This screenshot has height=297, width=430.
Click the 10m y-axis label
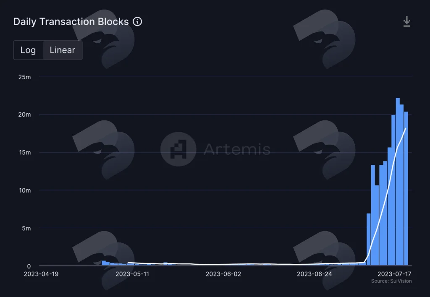pyautogui.click(x=25, y=190)
